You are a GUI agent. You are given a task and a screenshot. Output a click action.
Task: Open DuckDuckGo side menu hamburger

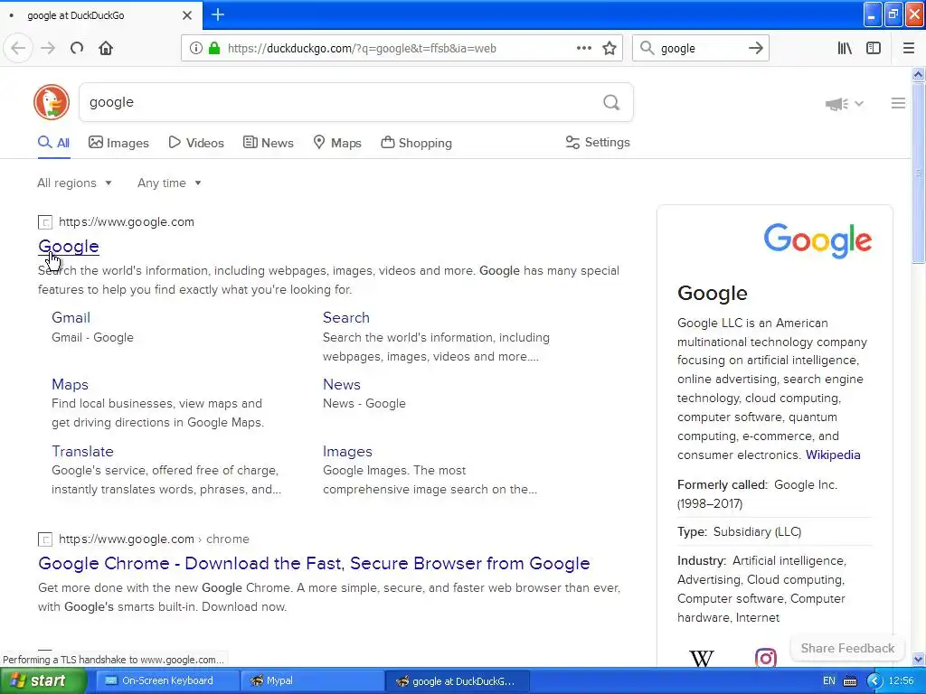coord(898,103)
